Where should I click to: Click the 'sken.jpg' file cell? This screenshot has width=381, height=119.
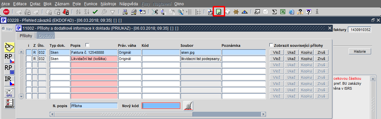tap(201, 52)
